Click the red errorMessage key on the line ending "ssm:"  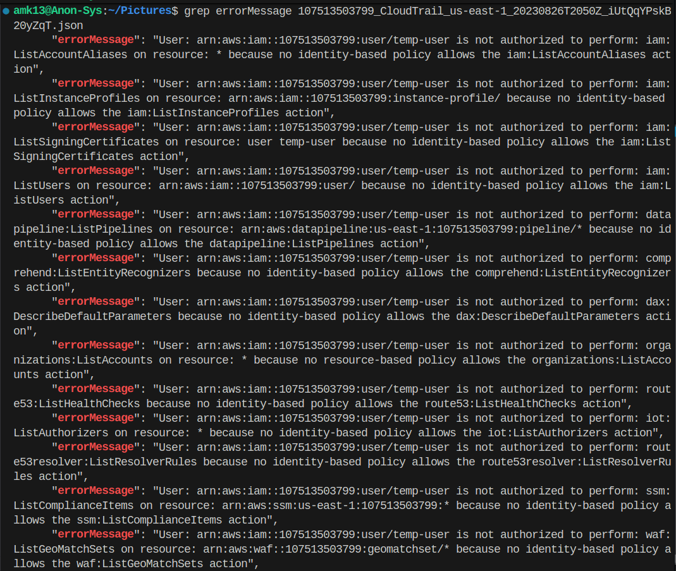click(x=95, y=491)
